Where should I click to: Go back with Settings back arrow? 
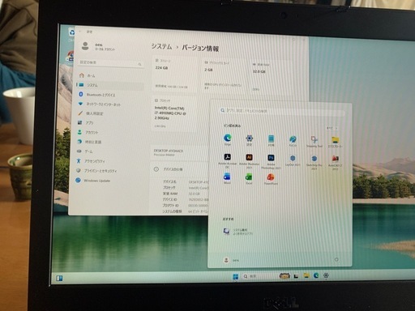[x=80, y=32]
